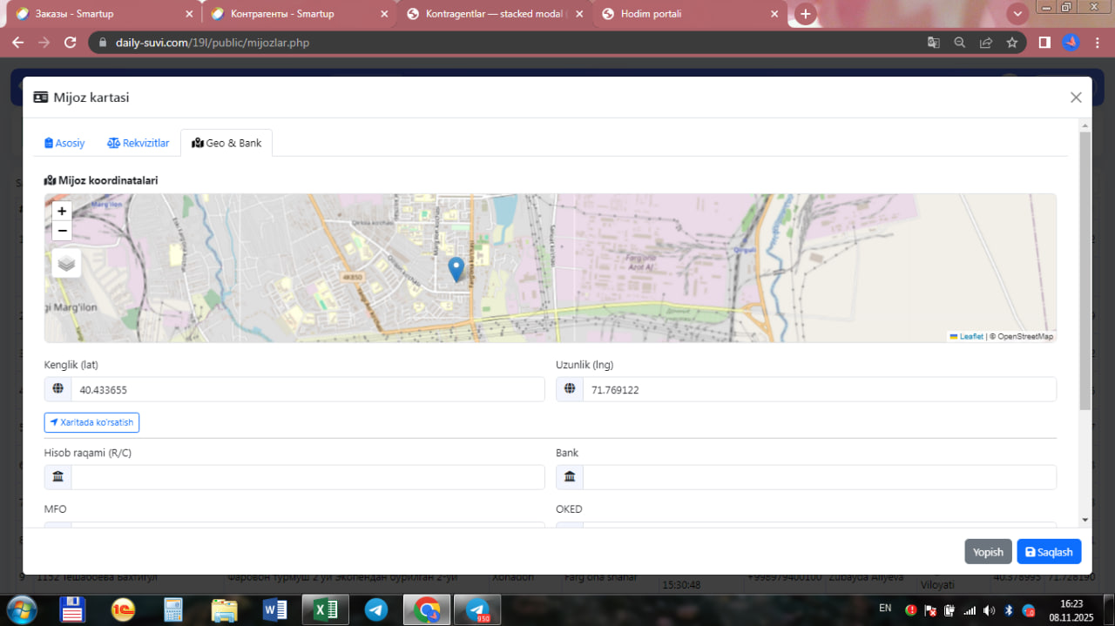Screen dimensions: 1115x626
Task: Open the Hodim portali browser tab
Action: (x=650, y=14)
